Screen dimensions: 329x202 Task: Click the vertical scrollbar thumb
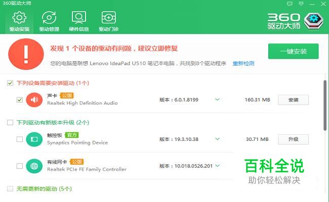pos(325,105)
